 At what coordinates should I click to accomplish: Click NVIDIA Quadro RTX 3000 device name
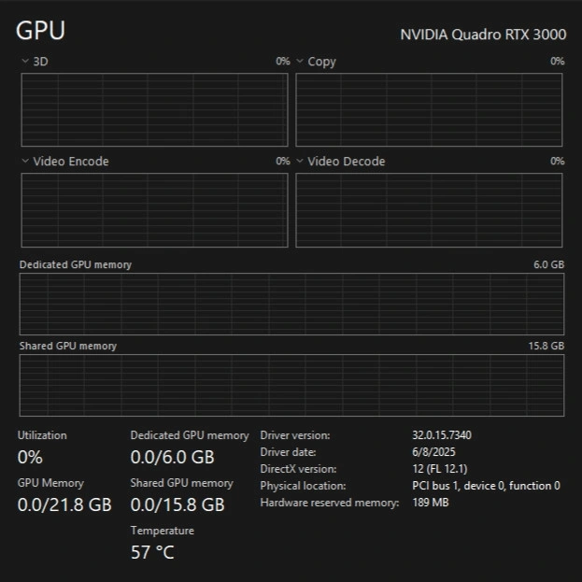(483, 35)
